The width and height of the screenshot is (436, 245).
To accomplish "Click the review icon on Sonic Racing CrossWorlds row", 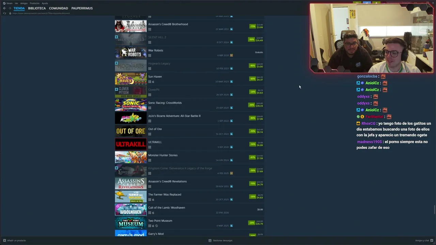I will point(231,108).
